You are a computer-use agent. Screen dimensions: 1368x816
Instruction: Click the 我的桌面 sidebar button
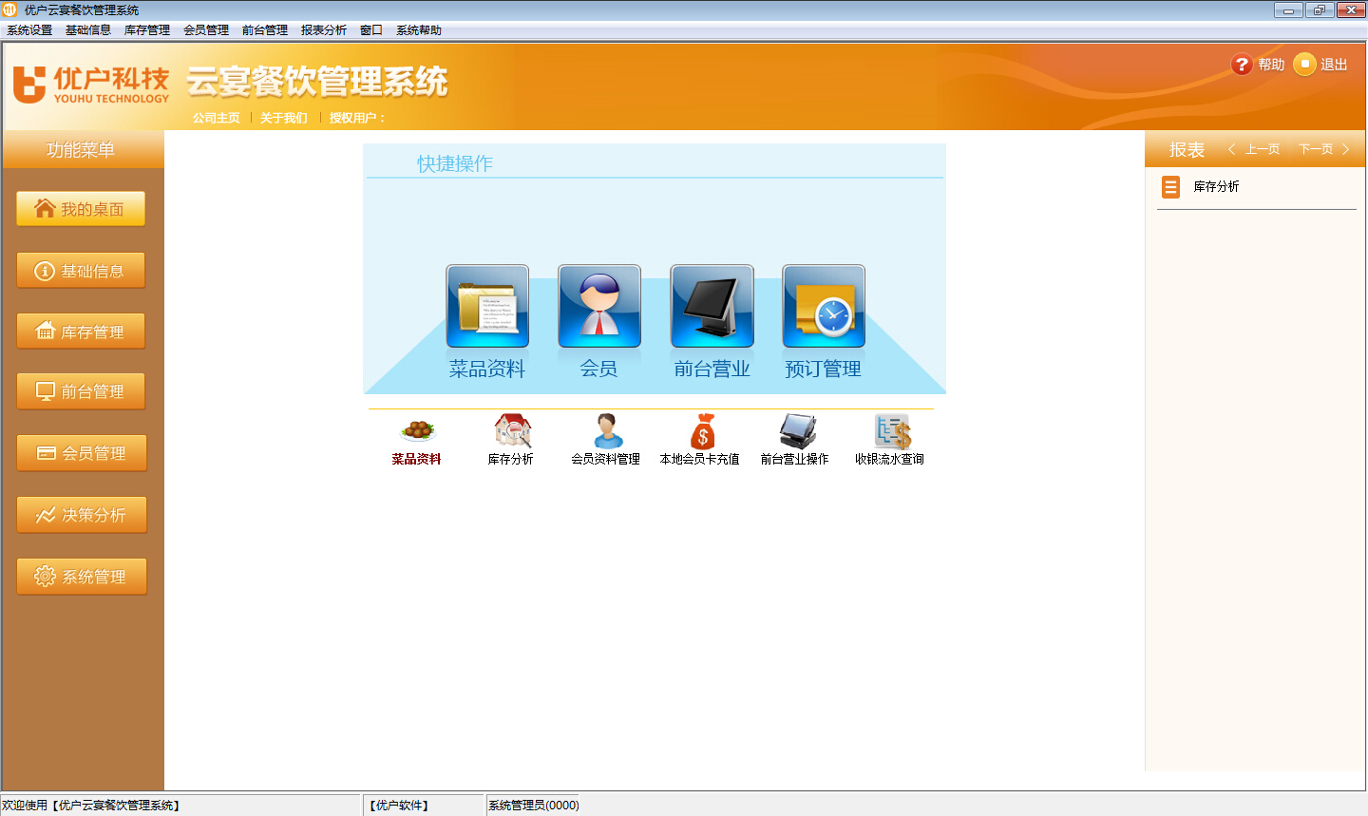81,209
